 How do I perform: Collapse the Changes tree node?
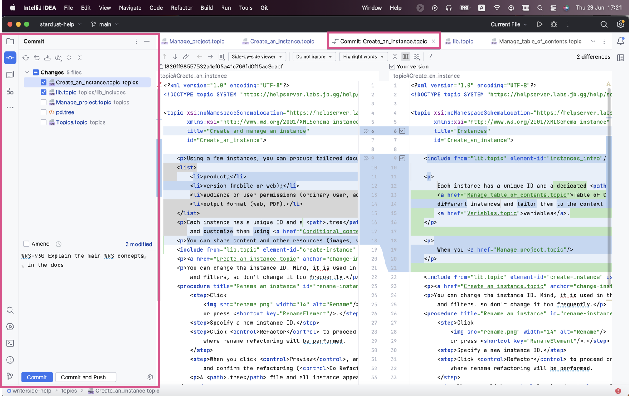[x=27, y=72]
